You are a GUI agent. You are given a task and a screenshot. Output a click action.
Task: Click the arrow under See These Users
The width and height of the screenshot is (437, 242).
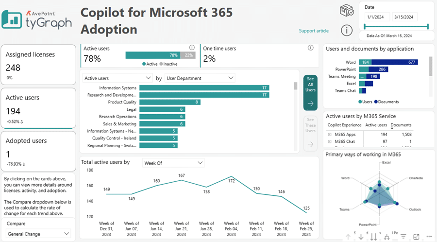click(x=310, y=144)
